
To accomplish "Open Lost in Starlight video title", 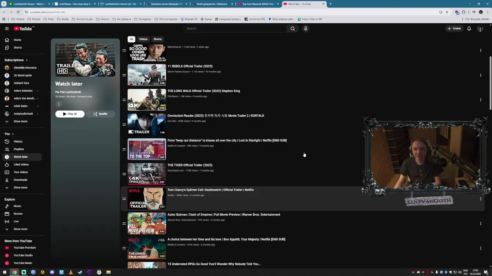I will [x=227, y=141].
